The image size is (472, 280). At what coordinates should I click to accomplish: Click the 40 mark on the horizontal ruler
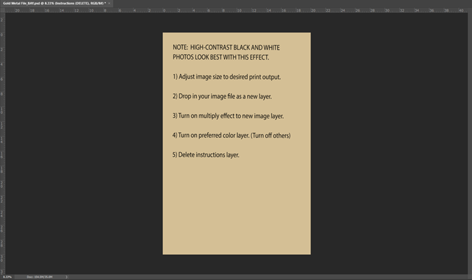pyautogui.click(x=461, y=10)
